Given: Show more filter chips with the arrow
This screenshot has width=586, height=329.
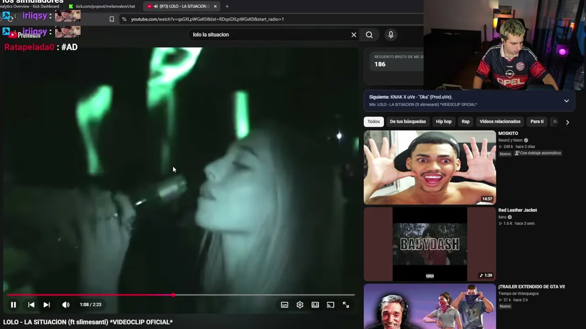Looking at the screenshot, I should coord(567,122).
